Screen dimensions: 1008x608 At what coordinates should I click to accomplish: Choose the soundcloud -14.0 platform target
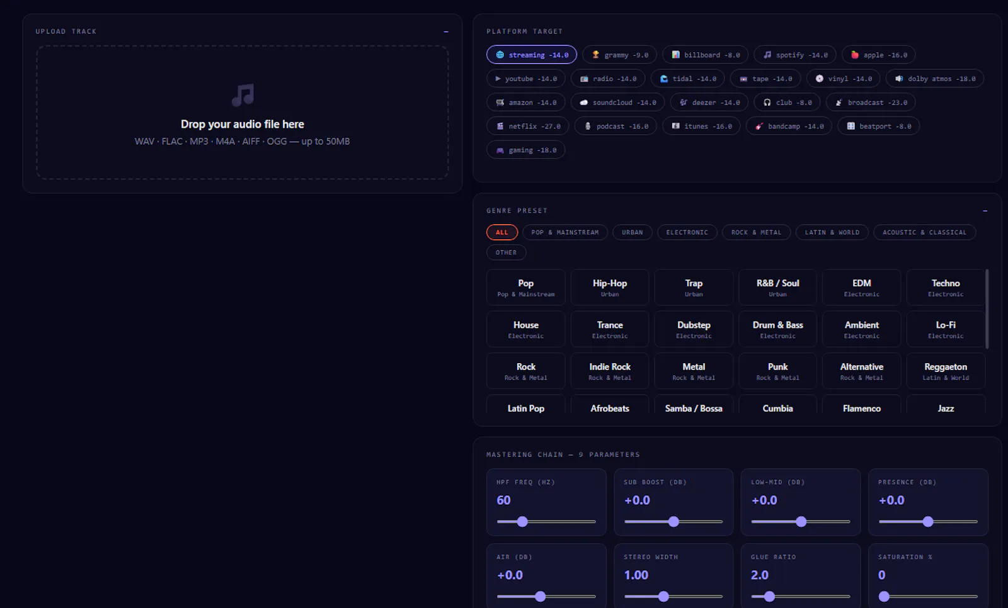coord(618,103)
